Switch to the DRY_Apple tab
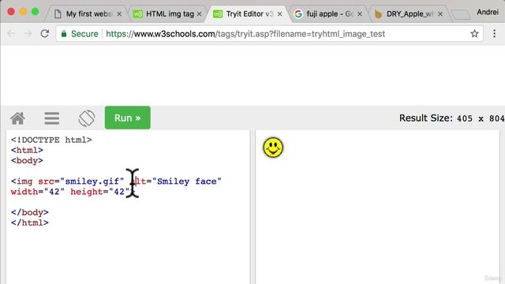Screen dimensions: 505x284 click(409, 14)
